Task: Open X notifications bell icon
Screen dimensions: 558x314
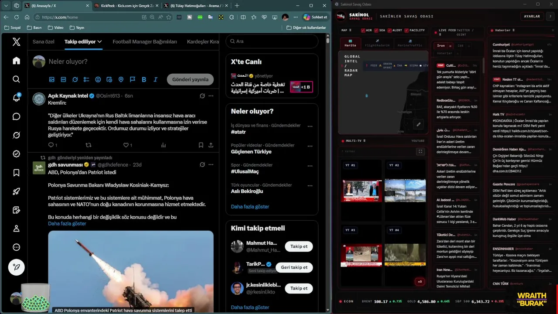Action: point(16,98)
